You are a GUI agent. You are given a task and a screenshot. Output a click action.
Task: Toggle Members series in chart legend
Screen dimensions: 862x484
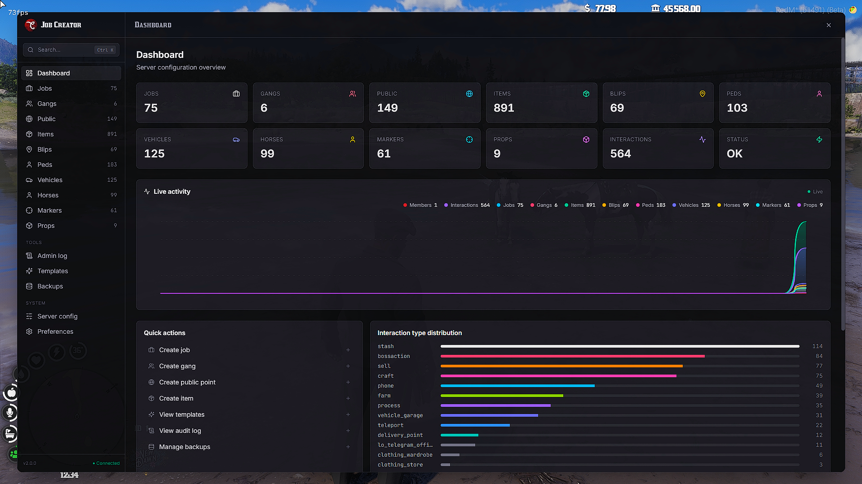tap(420, 205)
